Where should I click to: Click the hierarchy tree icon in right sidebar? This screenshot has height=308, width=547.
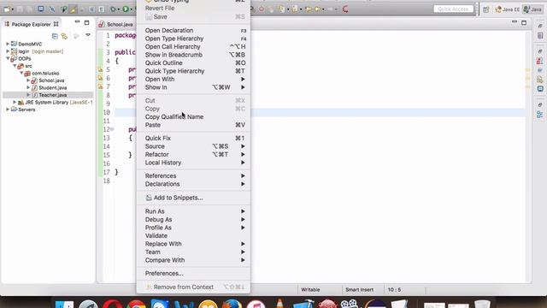coord(539,115)
